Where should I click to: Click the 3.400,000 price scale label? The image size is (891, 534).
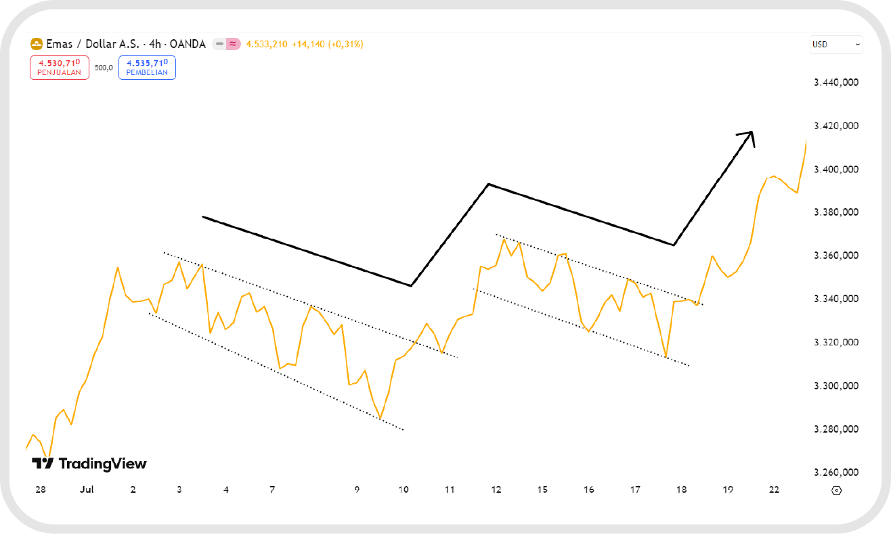pyautogui.click(x=836, y=169)
